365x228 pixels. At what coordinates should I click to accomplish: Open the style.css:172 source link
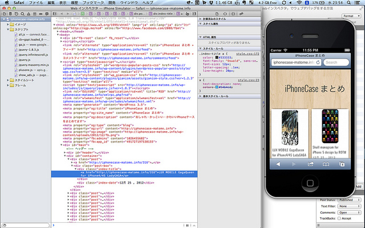pos(248,54)
